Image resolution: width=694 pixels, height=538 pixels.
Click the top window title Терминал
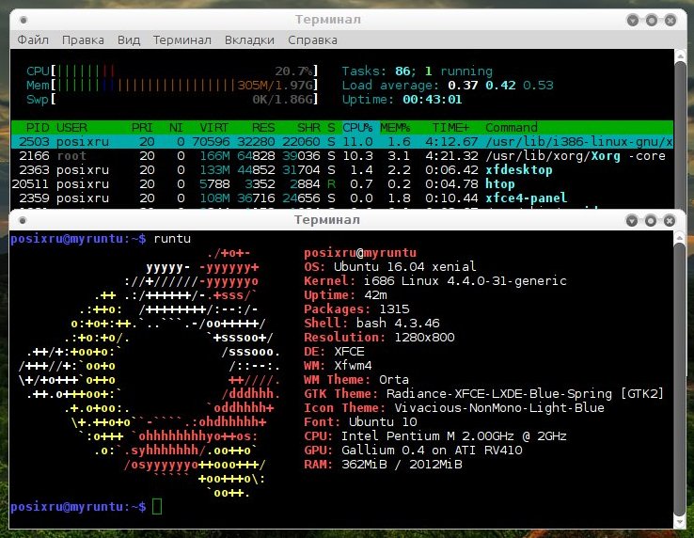pos(328,20)
